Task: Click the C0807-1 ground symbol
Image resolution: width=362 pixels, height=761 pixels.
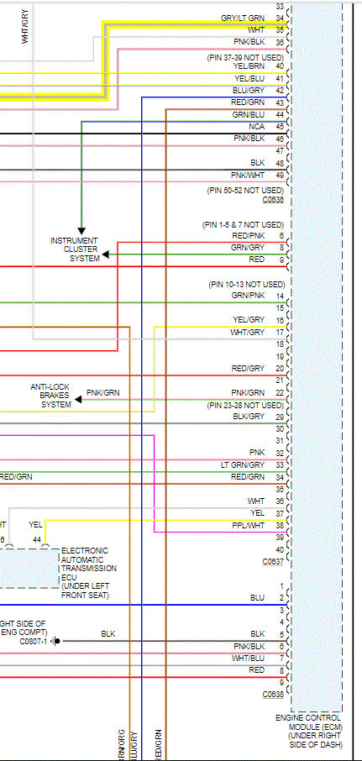Action: point(56,641)
